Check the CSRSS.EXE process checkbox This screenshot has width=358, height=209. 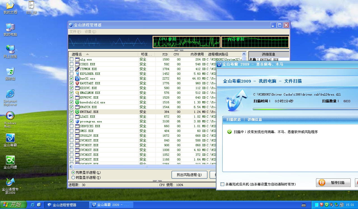click(72, 64)
